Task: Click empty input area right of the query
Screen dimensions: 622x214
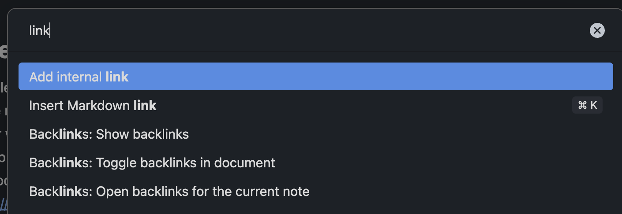Action: [309, 31]
